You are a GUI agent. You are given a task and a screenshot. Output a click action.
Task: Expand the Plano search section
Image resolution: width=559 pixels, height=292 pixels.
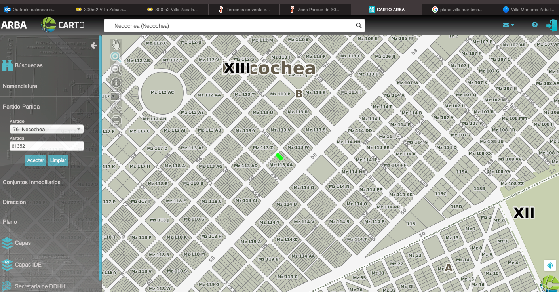pyautogui.click(x=10, y=222)
